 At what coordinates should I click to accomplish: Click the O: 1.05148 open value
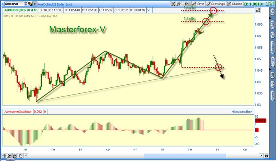coord(72,10)
